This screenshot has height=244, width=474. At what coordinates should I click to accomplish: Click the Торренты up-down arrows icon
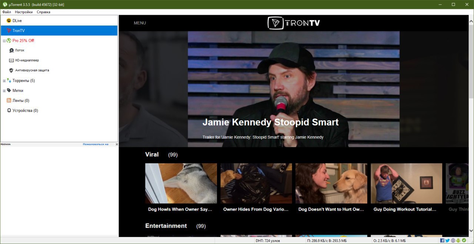click(x=9, y=80)
